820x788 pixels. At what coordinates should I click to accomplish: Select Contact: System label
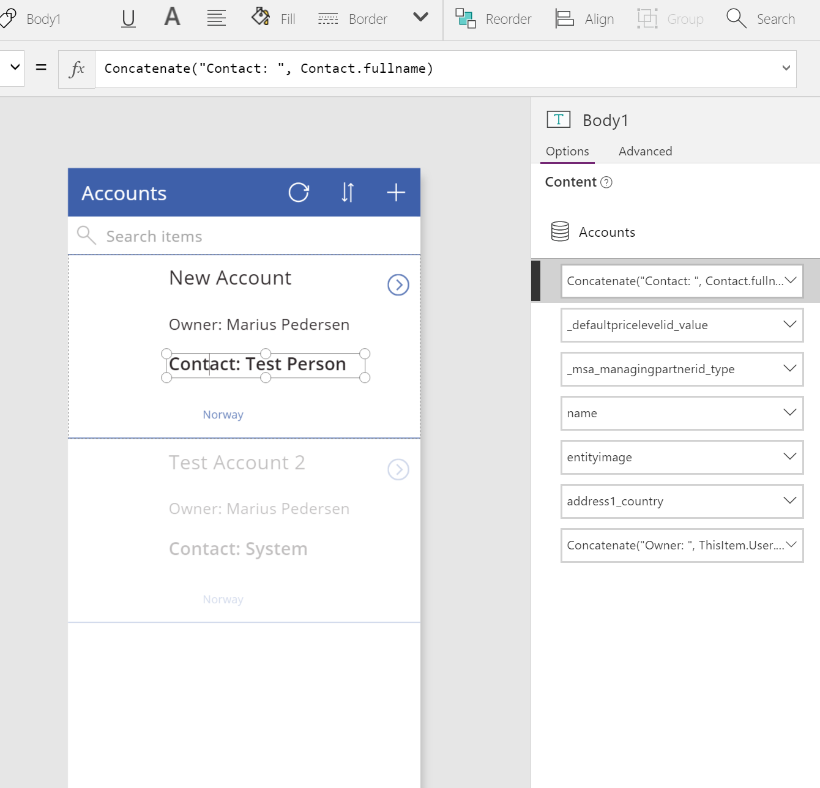pyautogui.click(x=238, y=549)
